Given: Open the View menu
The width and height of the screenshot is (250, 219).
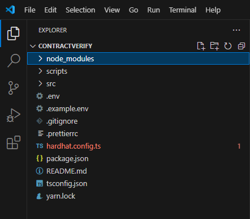Looking at the screenshot, I should [112, 10].
